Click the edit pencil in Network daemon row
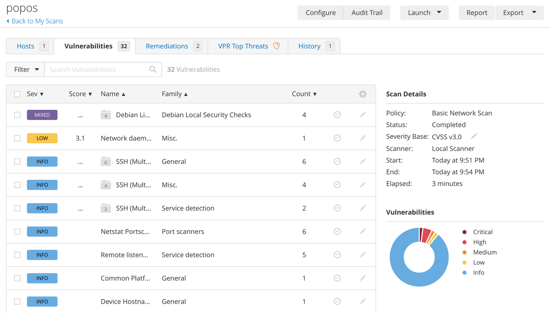Viewport: 550px width, 313px height. point(363,138)
